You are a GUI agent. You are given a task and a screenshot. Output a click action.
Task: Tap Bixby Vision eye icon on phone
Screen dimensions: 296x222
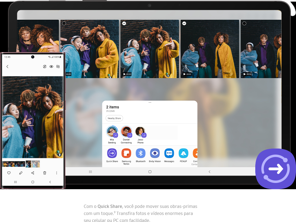pos(51,66)
